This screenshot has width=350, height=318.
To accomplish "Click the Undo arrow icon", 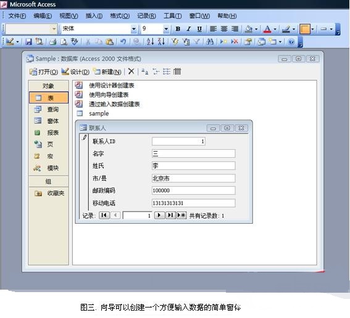I will point(123,42).
